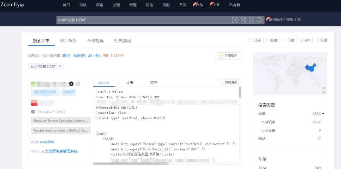341x169 pixels.
Task: Click Tencent cloud computing (Beijing) tag
Action: click(x=61, y=131)
